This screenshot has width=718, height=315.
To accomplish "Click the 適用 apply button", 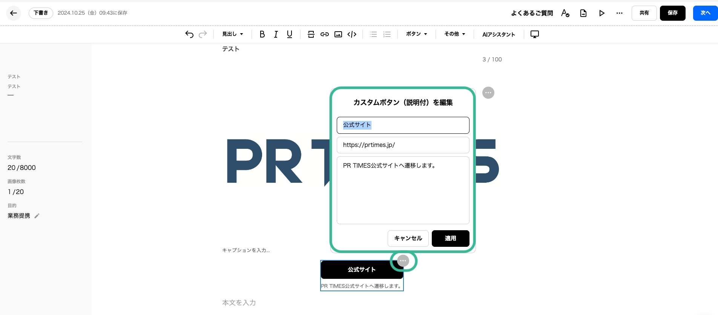I will (x=450, y=239).
